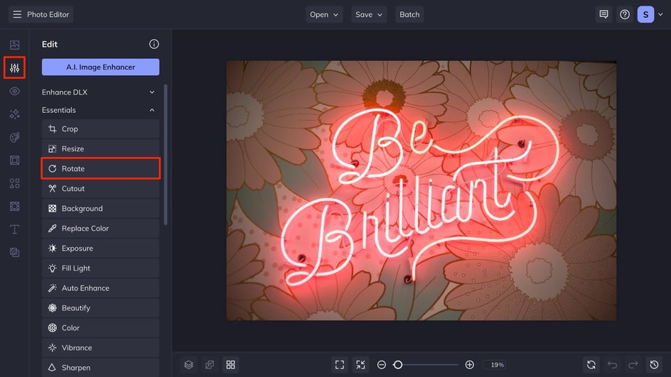Open the Layers panel icon
The image size is (671, 377).
[189, 365]
